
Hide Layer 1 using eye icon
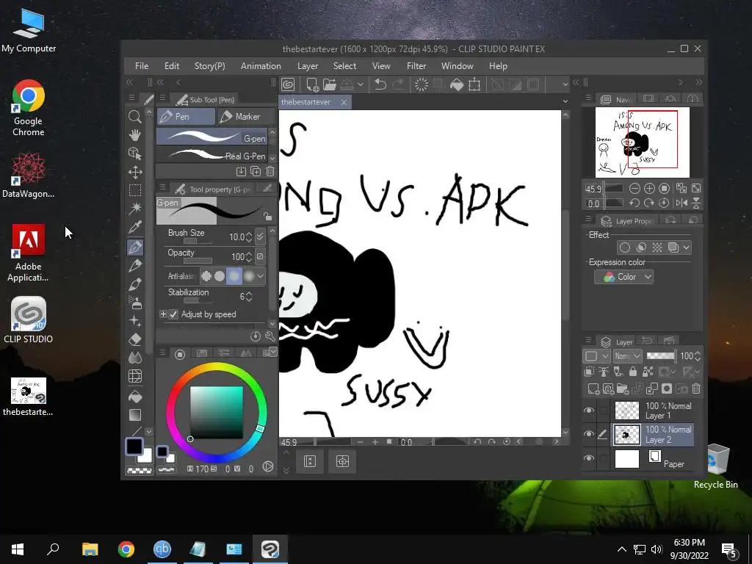click(589, 410)
